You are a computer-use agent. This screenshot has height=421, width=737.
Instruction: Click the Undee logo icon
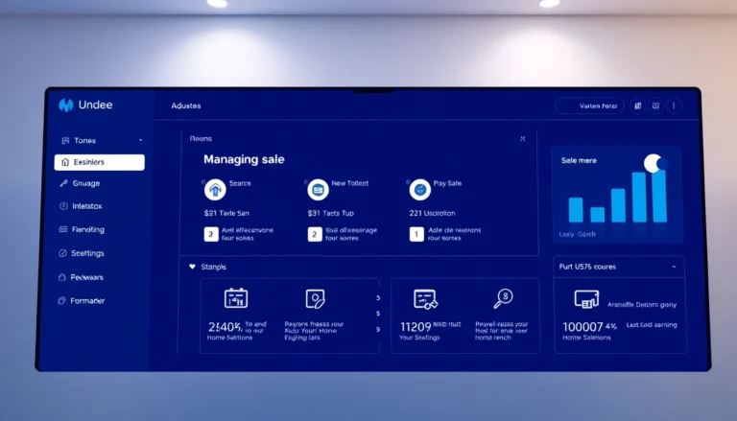tap(66, 105)
